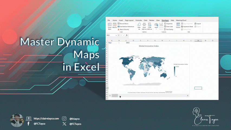Click Map Properties
231x130 pixels.
point(187,24)
